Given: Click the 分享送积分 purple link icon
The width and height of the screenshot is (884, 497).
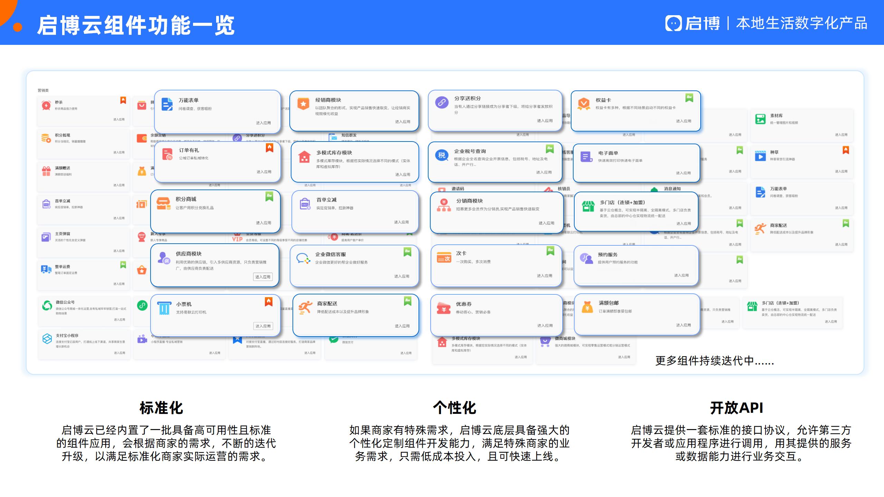Looking at the screenshot, I should (x=441, y=103).
